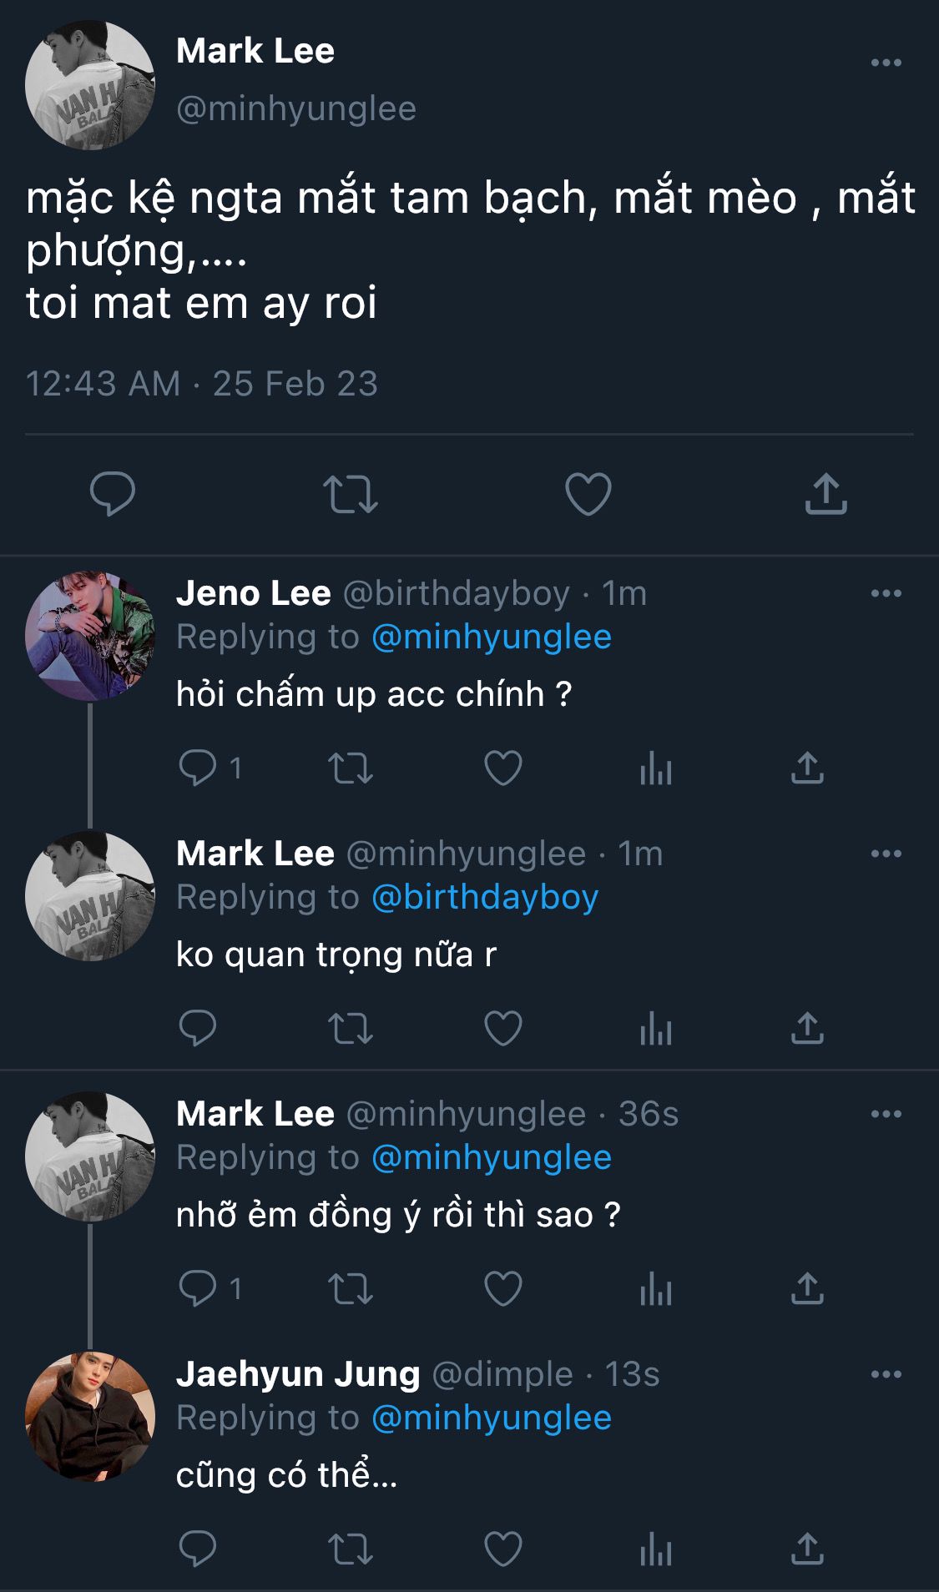Screen dimensions: 939x1592
Task: Reply to Jeno Lee's comment
Action: [198, 768]
